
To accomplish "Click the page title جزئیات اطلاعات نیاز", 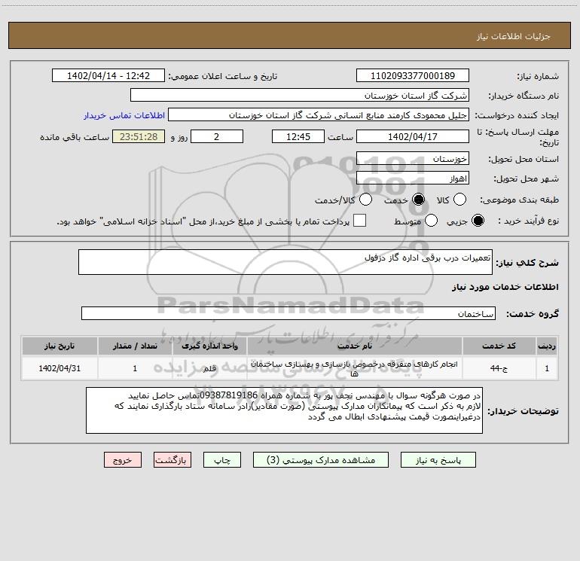I will (x=514, y=36).
